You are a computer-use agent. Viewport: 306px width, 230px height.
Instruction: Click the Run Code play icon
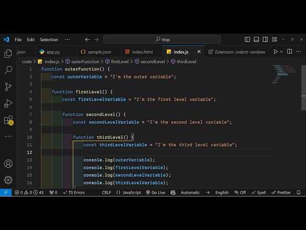pyautogui.click(x=275, y=52)
